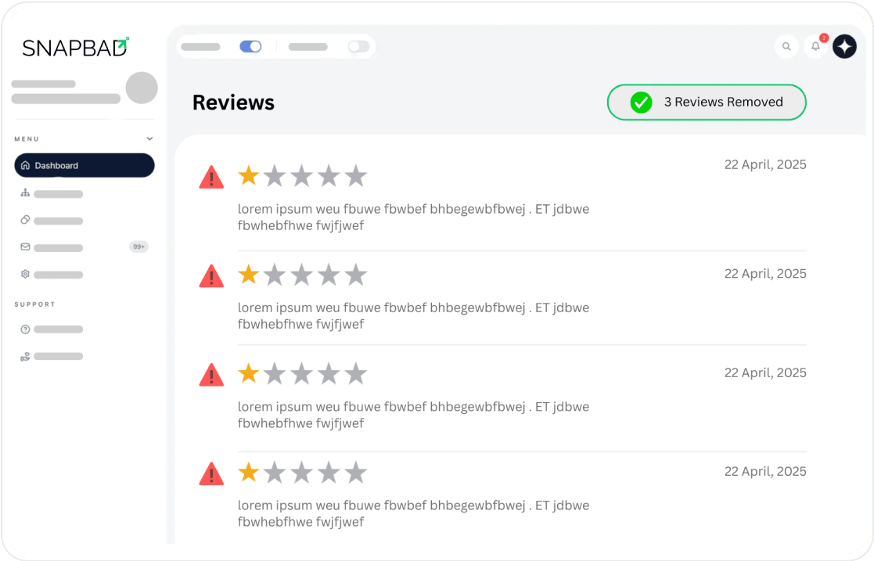This screenshot has width=874, height=561.
Task: Select the organization hierarchy icon in sidebar
Action: pos(24,192)
